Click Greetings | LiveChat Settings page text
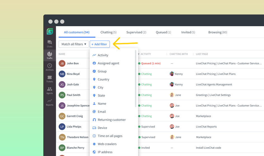This screenshot has height=156, width=264. click(x=213, y=95)
